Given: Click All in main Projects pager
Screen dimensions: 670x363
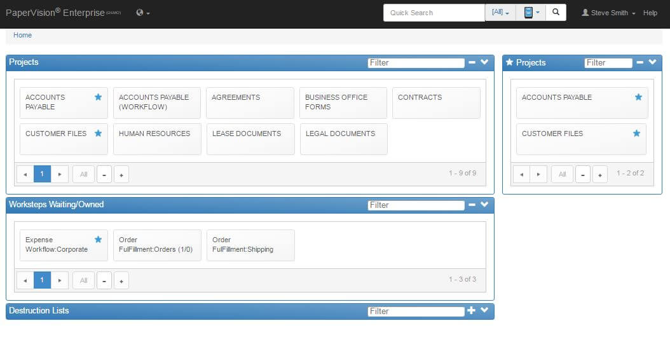Looking at the screenshot, I should click(83, 174).
